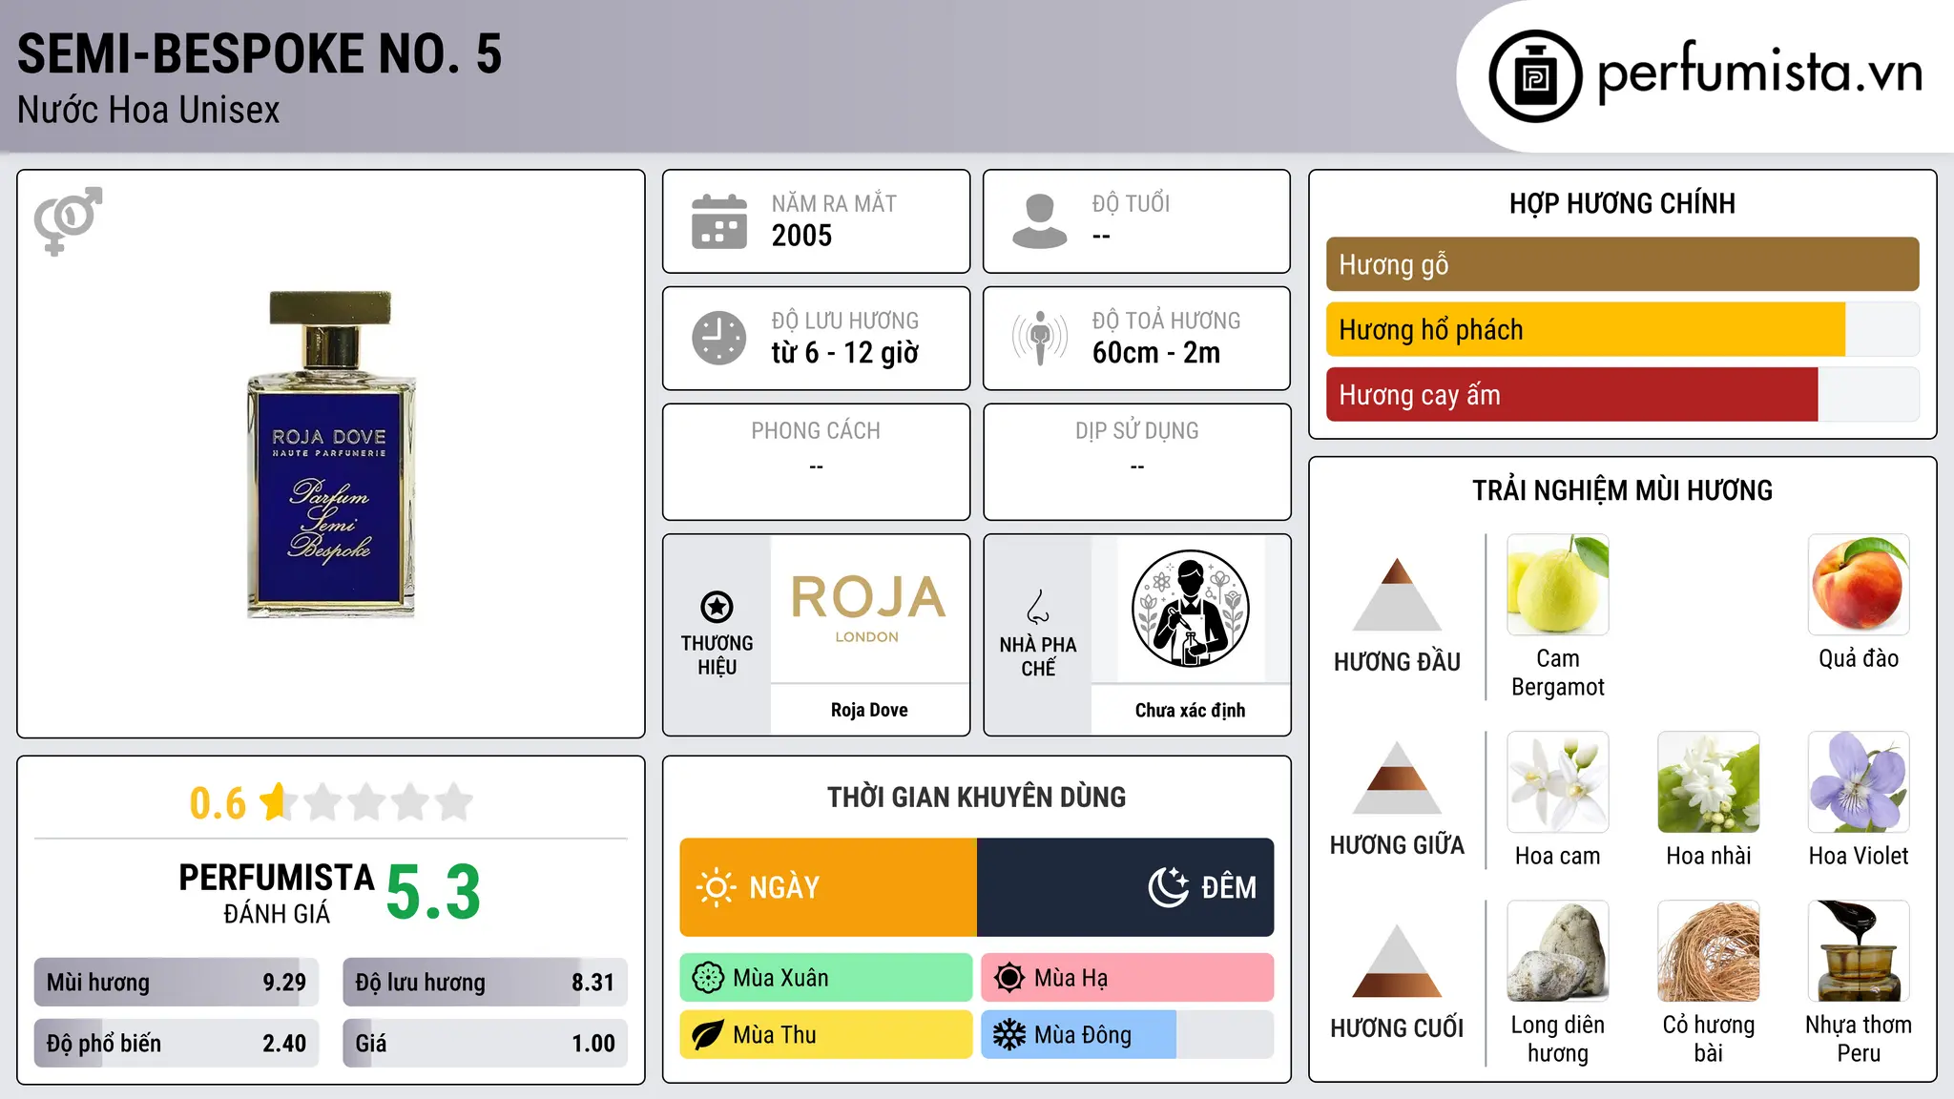The width and height of the screenshot is (1954, 1099).
Task: Click the perfumista.vn site name
Action: pyautogui.click(x=1759, y=73)
